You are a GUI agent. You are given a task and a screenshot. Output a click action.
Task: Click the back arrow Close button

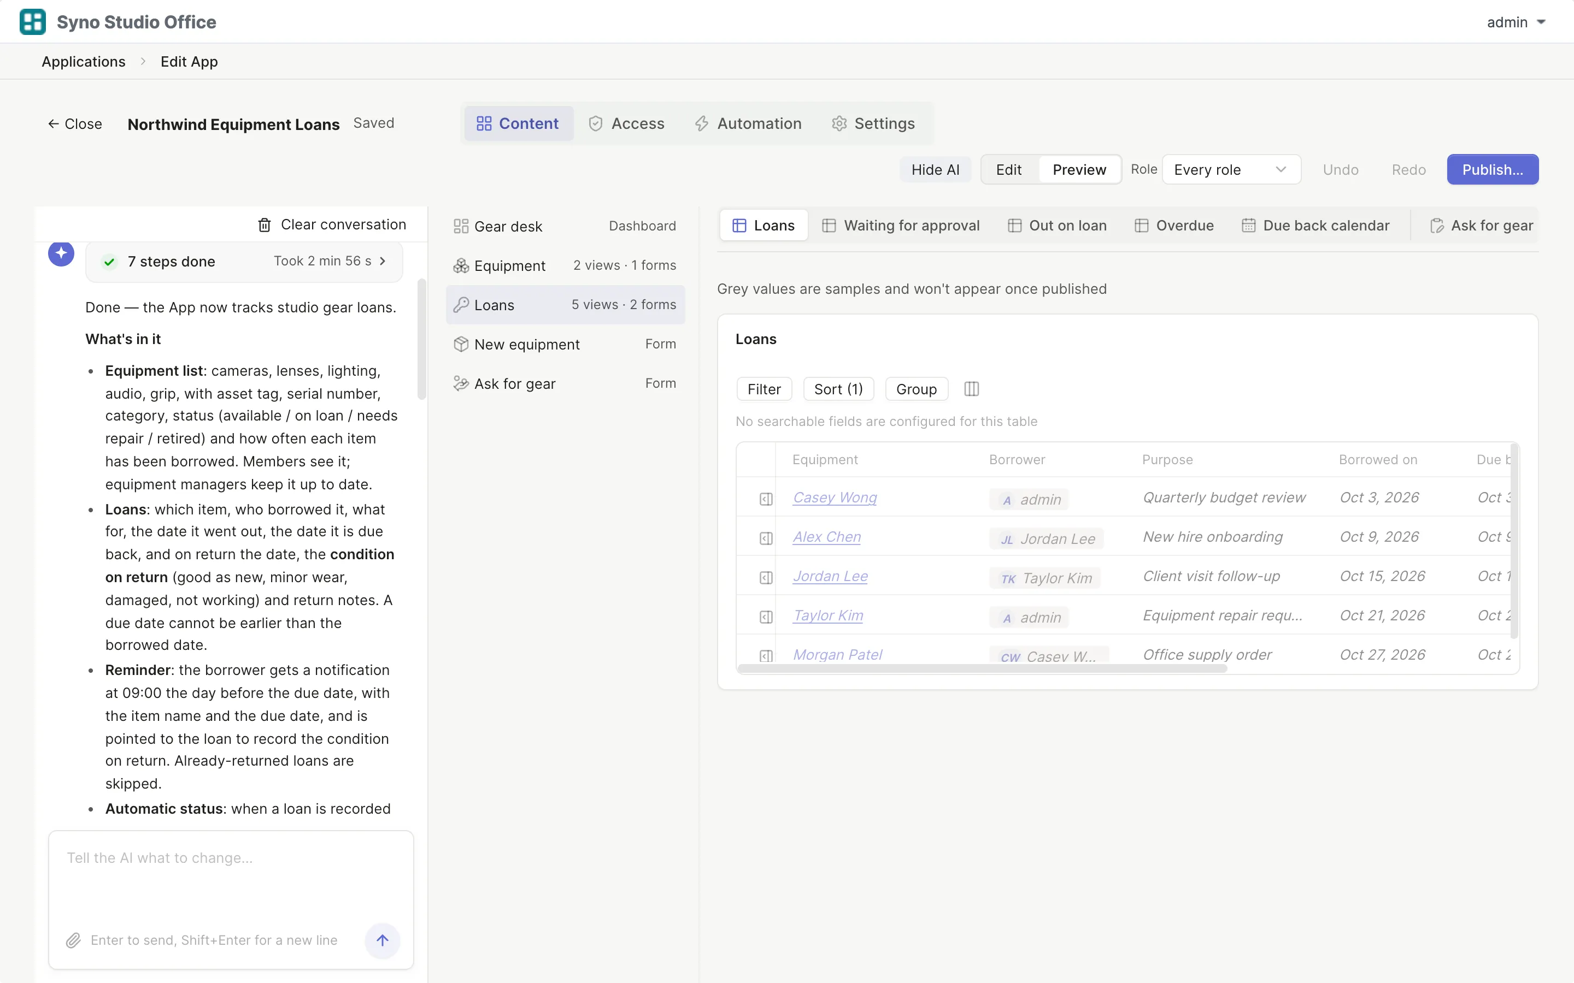coord(75,123)
